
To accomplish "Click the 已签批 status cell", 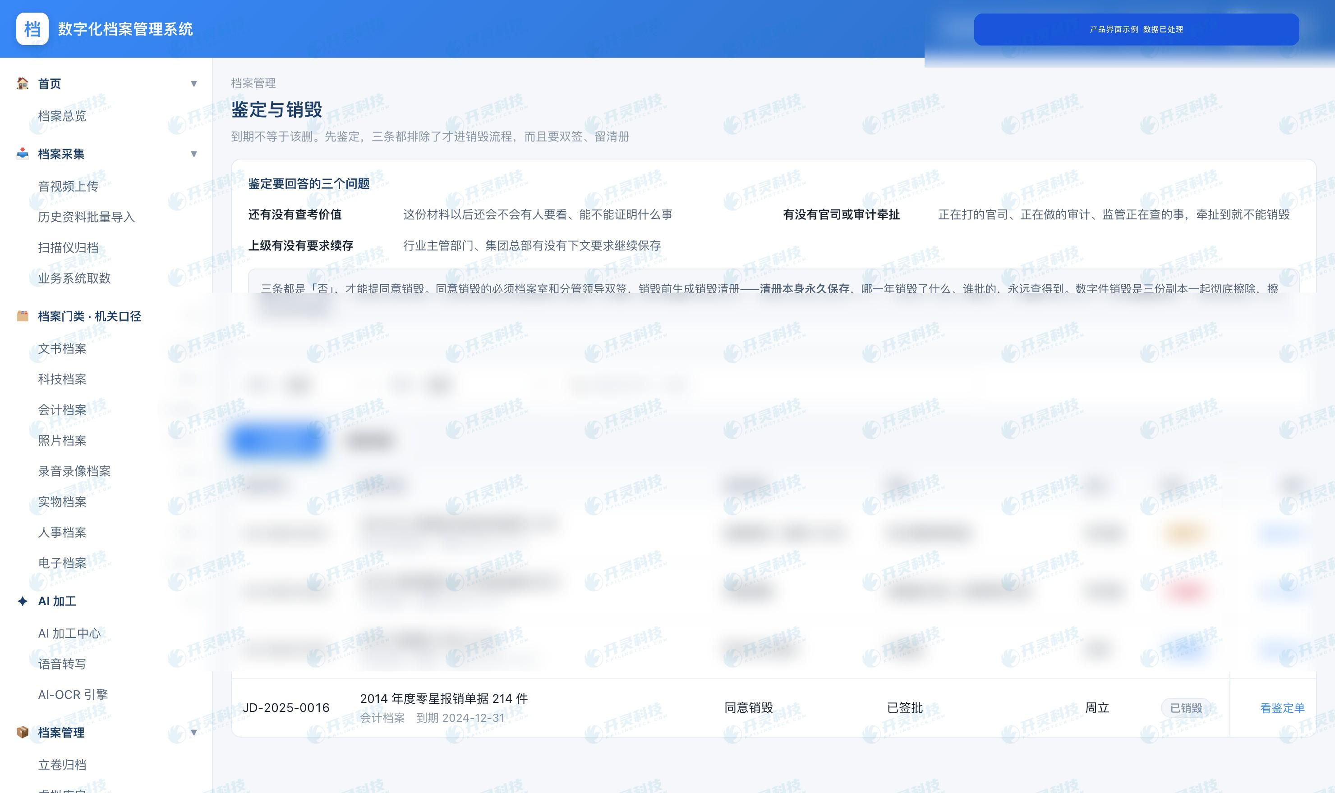I will click(x=904, y=708).
